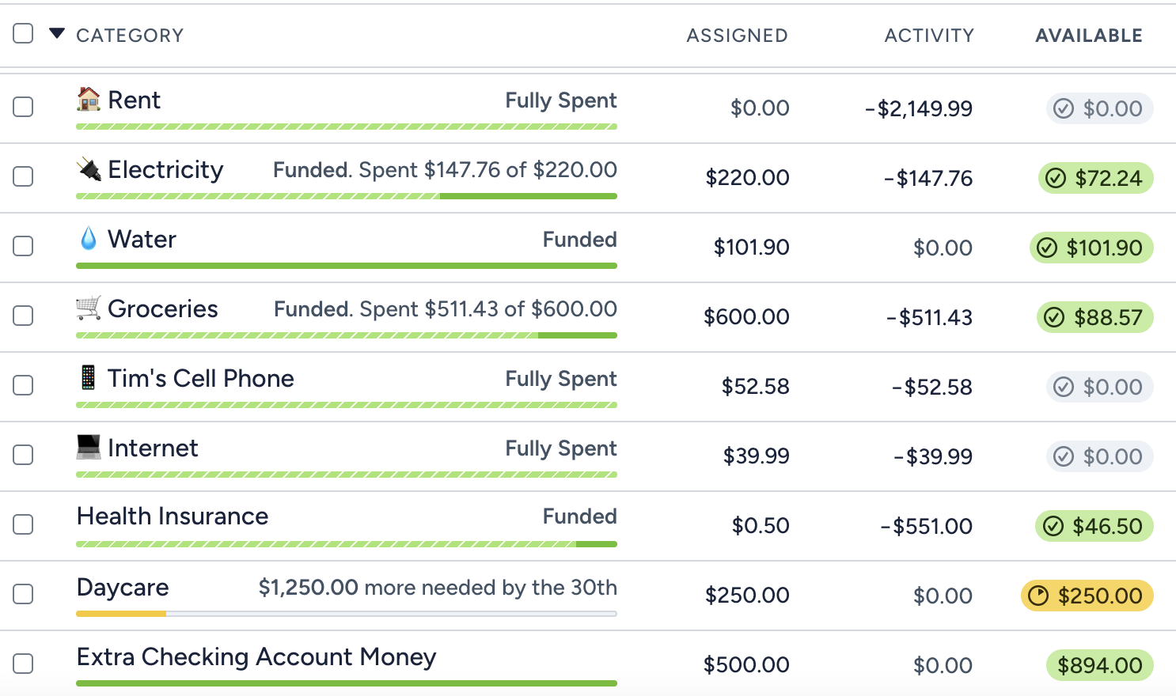Viewport: 1176px width, 696px height.
Task: Click the laptop icon next to Internet
Action: coord(89,448)
